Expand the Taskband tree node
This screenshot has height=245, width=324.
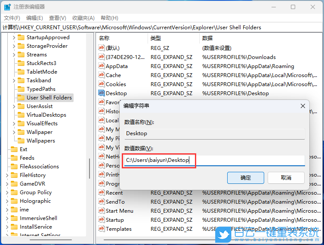(14, 81)
